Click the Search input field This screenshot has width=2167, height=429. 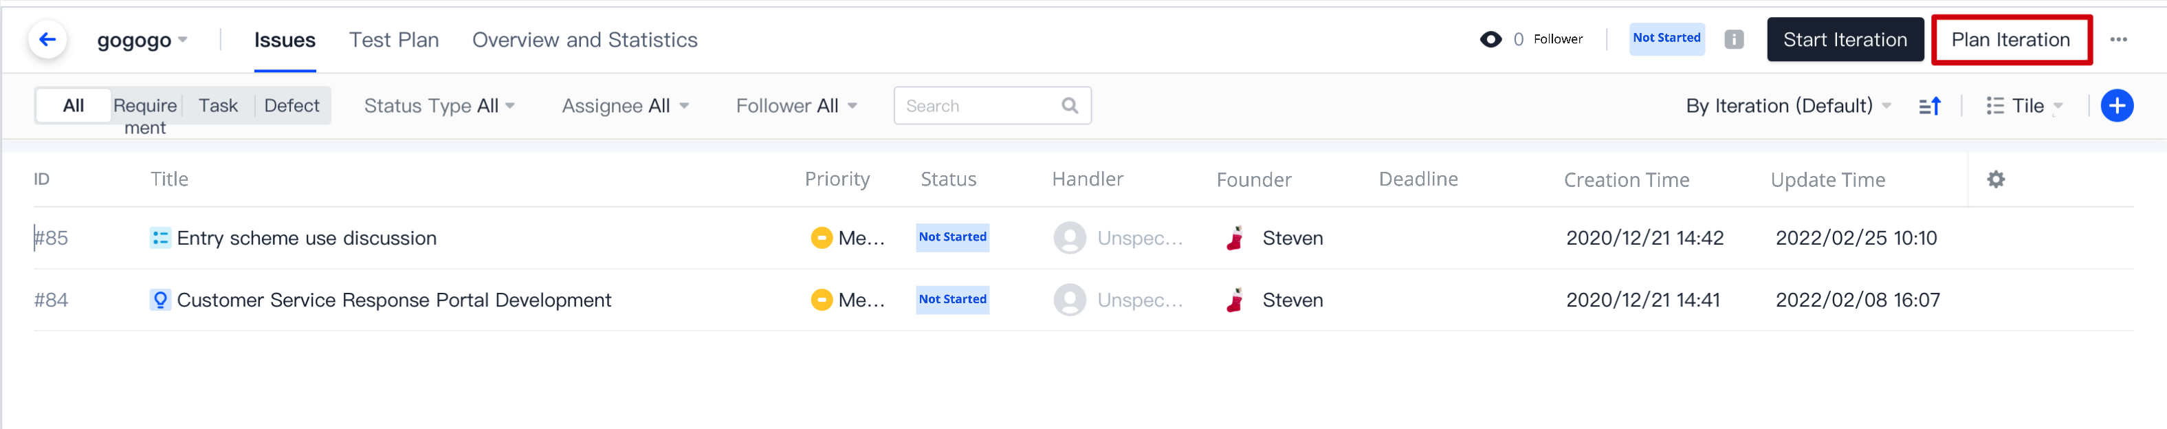pyautogui.click(x=981, y=106)
